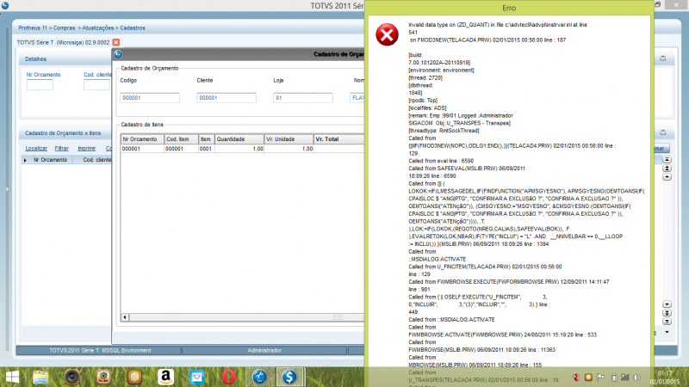Click the volume icon in system tray
The height and width of the screenshot is (387, 689).
point(637,378)
